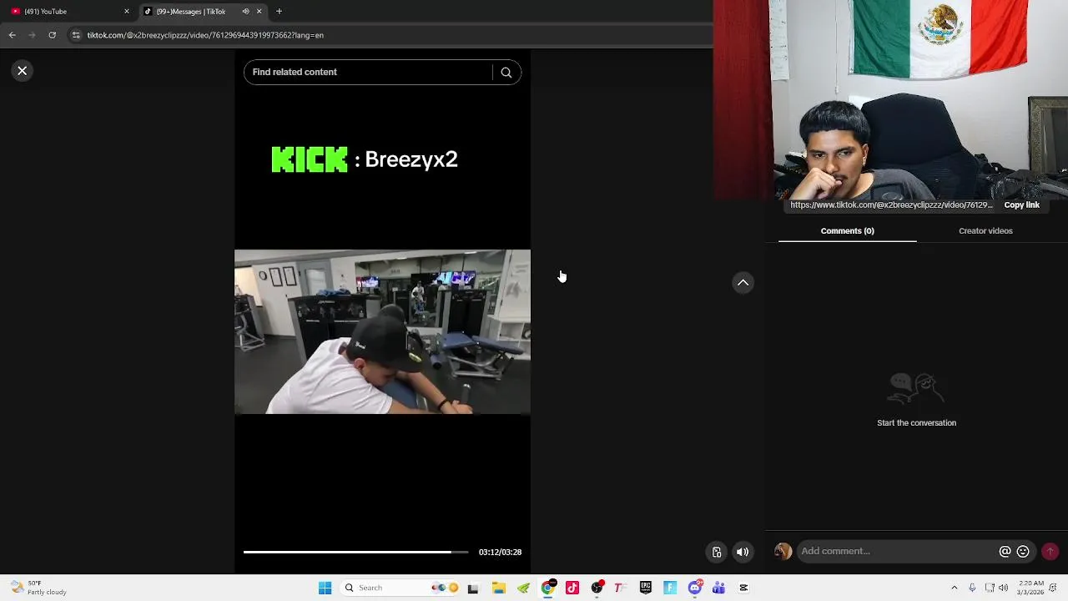This screenshot has width=1068, height=601.
Task: Open Microsoft Teams from the taskbar
Action: pyautogui.click(x=718, y=588)
